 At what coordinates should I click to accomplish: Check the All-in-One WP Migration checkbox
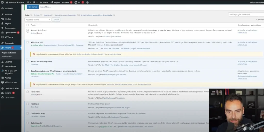pyautogui.click(x=27, y=61)
